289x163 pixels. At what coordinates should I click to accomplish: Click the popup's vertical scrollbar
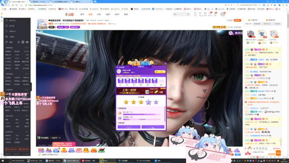165,114
